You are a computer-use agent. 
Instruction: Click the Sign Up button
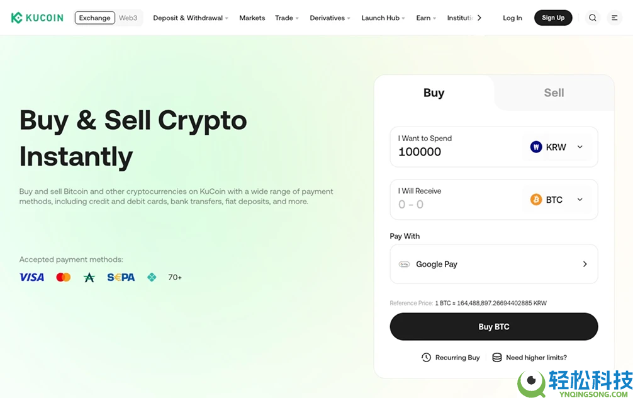pos(553,18)
